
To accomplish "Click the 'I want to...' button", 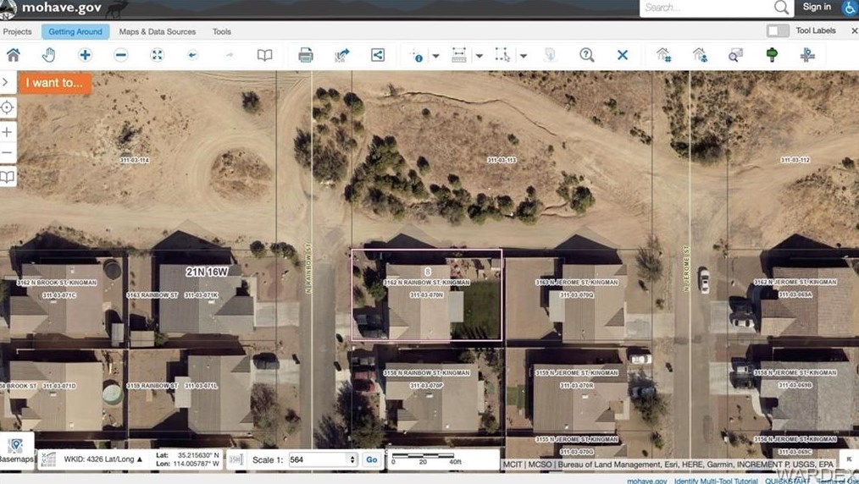I will [54, 83].
